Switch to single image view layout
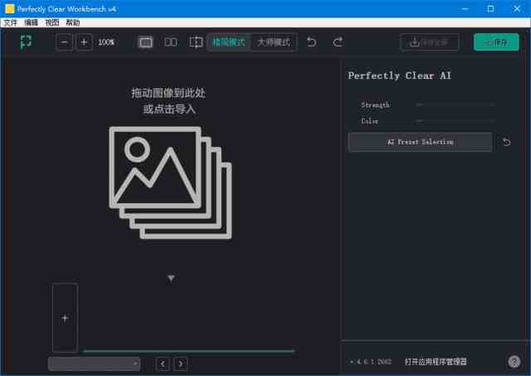The height and width of the screenshot is (376, 531). coord(146,42)
